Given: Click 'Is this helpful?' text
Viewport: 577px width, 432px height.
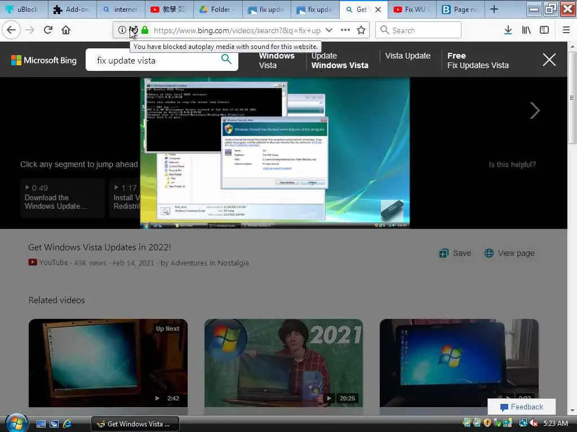Looking at the screenshot, I should tap(512, 165).
